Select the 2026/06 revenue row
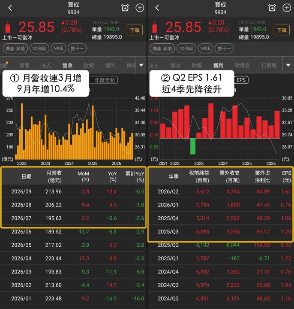 (x=73, y=232)
